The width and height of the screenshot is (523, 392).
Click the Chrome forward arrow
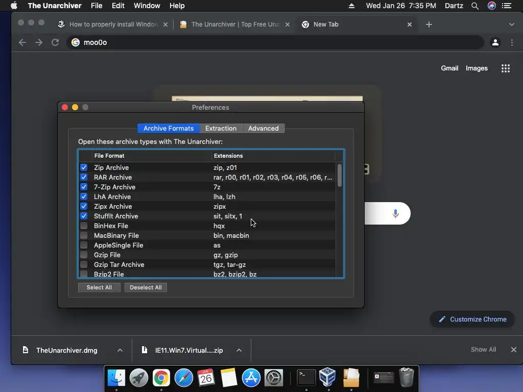39,42
